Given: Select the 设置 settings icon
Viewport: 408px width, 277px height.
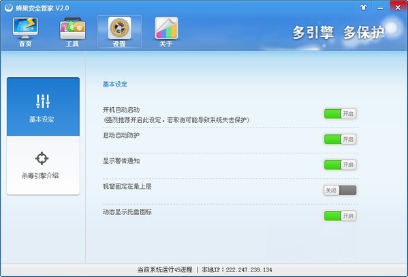Looking at the screenshot, I should click(119, 28).
